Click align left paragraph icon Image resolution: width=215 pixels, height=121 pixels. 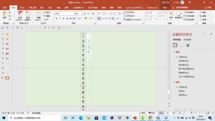pos(99,19)
